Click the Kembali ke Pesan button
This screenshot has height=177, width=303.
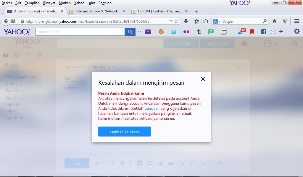[x=125, y=132]
